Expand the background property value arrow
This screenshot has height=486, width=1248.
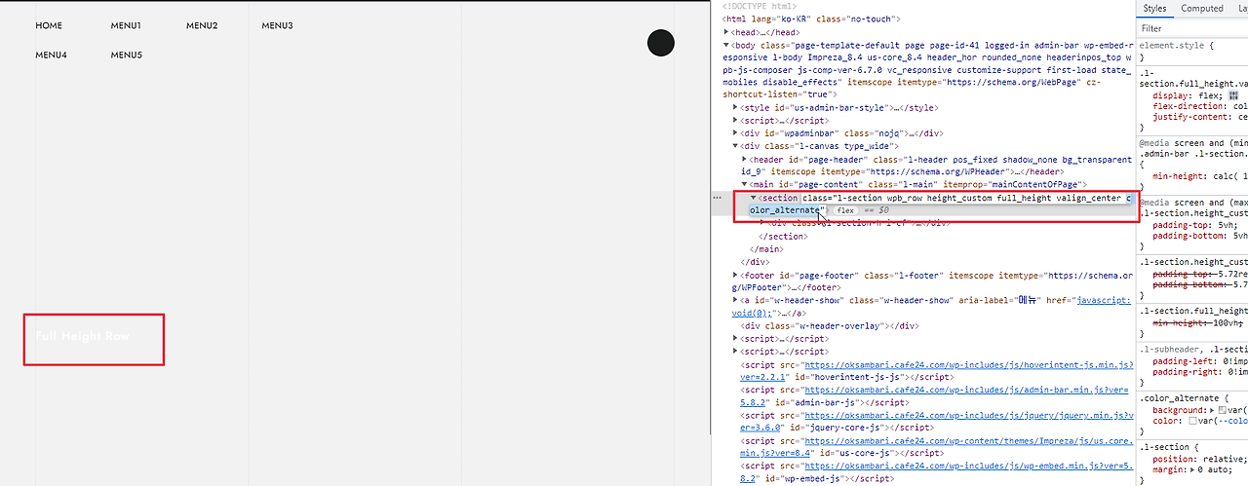pyautogui.click(x=1214, y=411)
